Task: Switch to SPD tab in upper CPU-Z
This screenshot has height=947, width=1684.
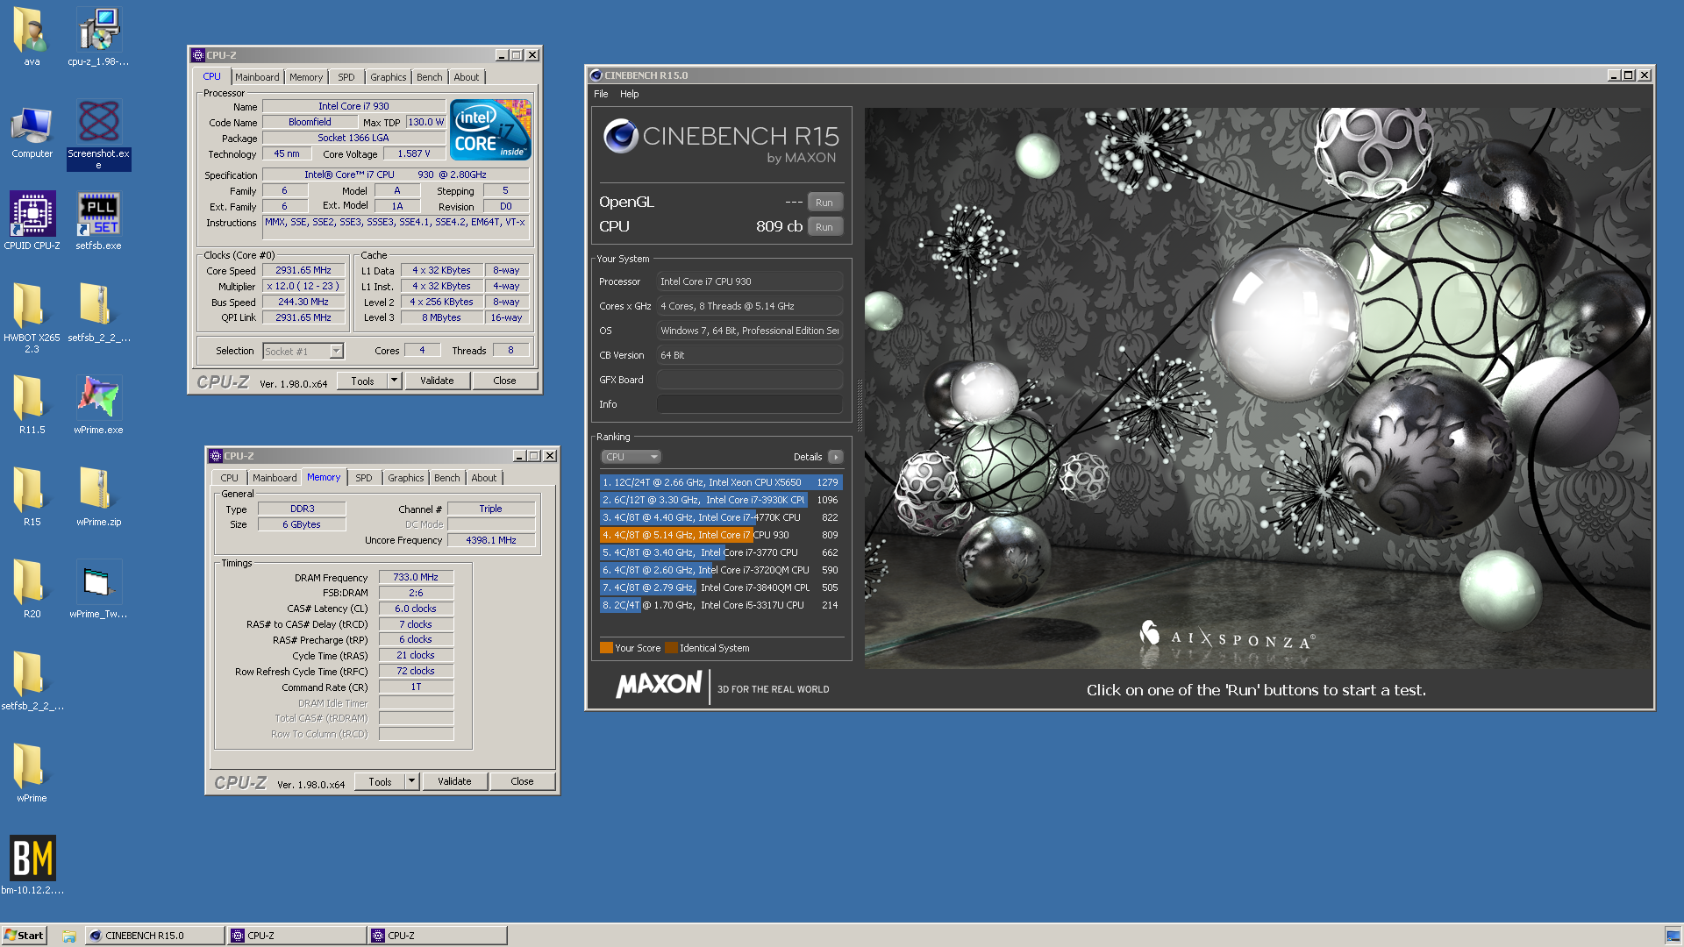Action: (346, 77)
